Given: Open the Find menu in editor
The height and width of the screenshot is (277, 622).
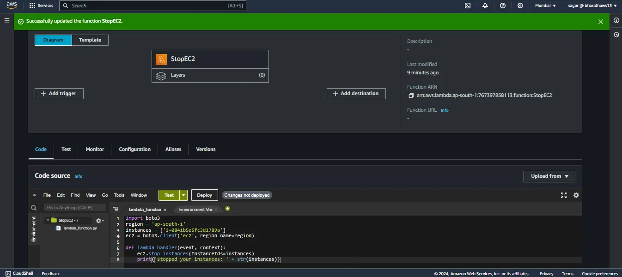Looking at the screenshot, I should [75, 195].
